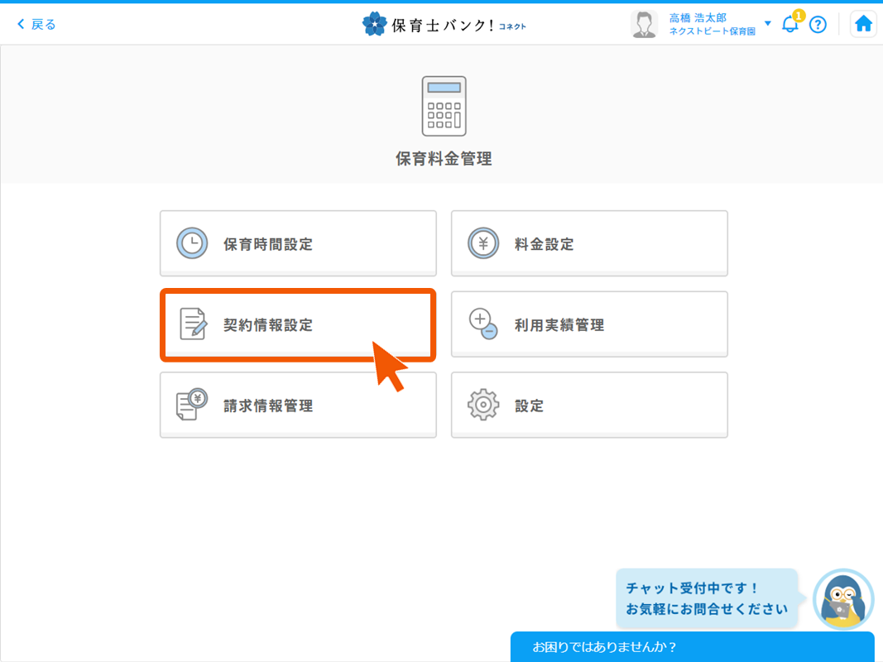The image size is (883, 662).
Task: Click the receipt icon on 請求情報管理
Action: coord(191,405)
